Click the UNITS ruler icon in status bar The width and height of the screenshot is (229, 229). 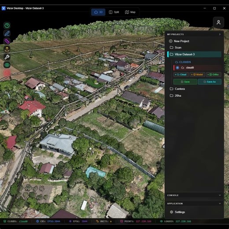97,222
